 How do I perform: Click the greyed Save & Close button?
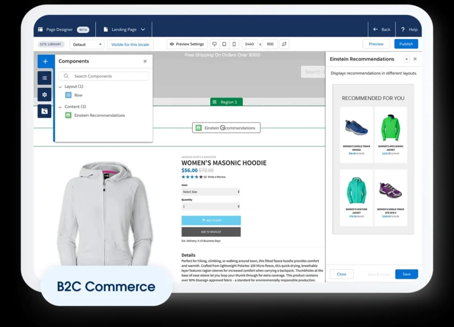coord(379,274)
